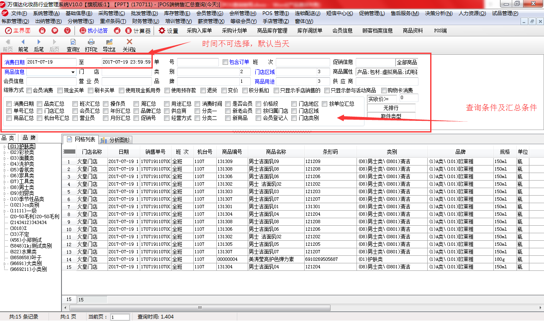Tick the 退货 checkbox
Screen dimensions: 544x321
[x=203, y=90]
